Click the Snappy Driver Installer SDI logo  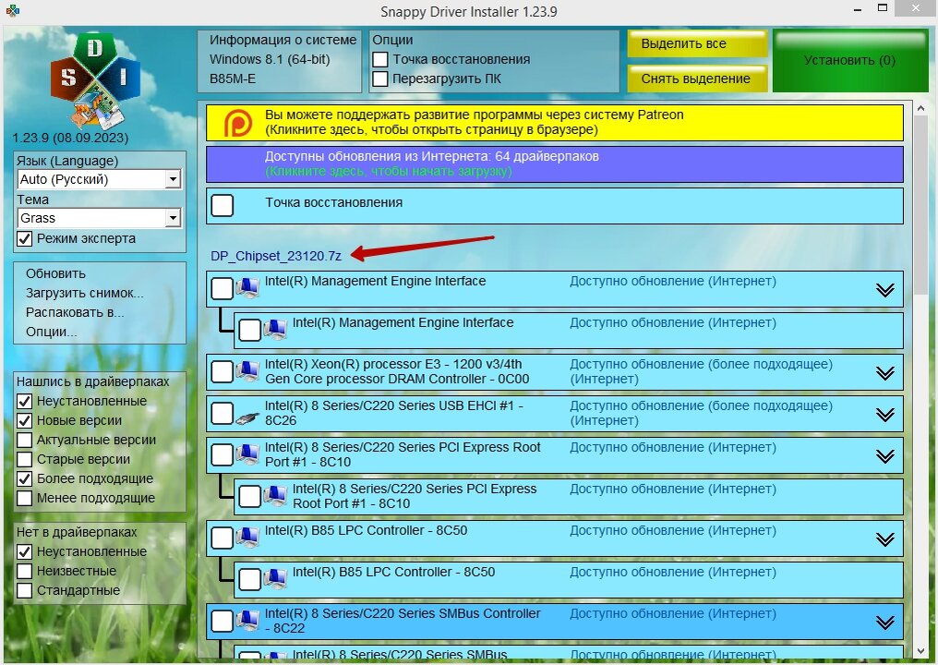(x=96, y=80)
